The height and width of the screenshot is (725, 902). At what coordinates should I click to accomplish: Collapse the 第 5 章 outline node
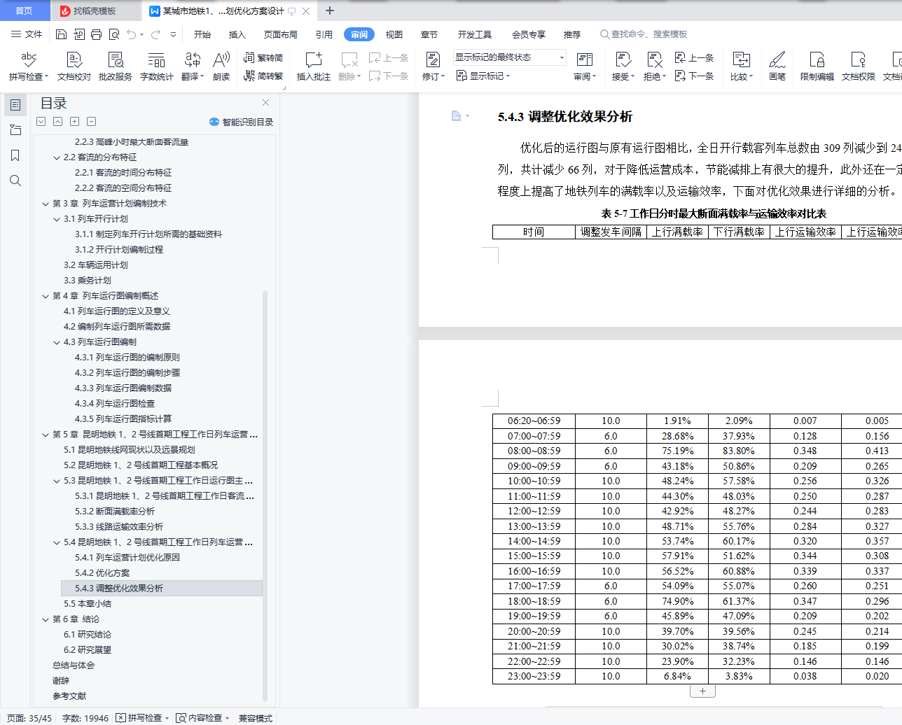click(x=46, y=435)
